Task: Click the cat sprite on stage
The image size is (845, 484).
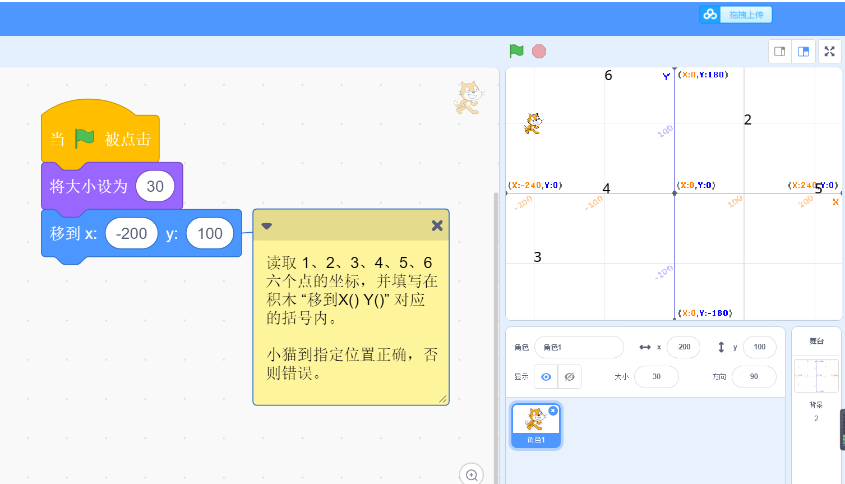Action: coord(533,123)
